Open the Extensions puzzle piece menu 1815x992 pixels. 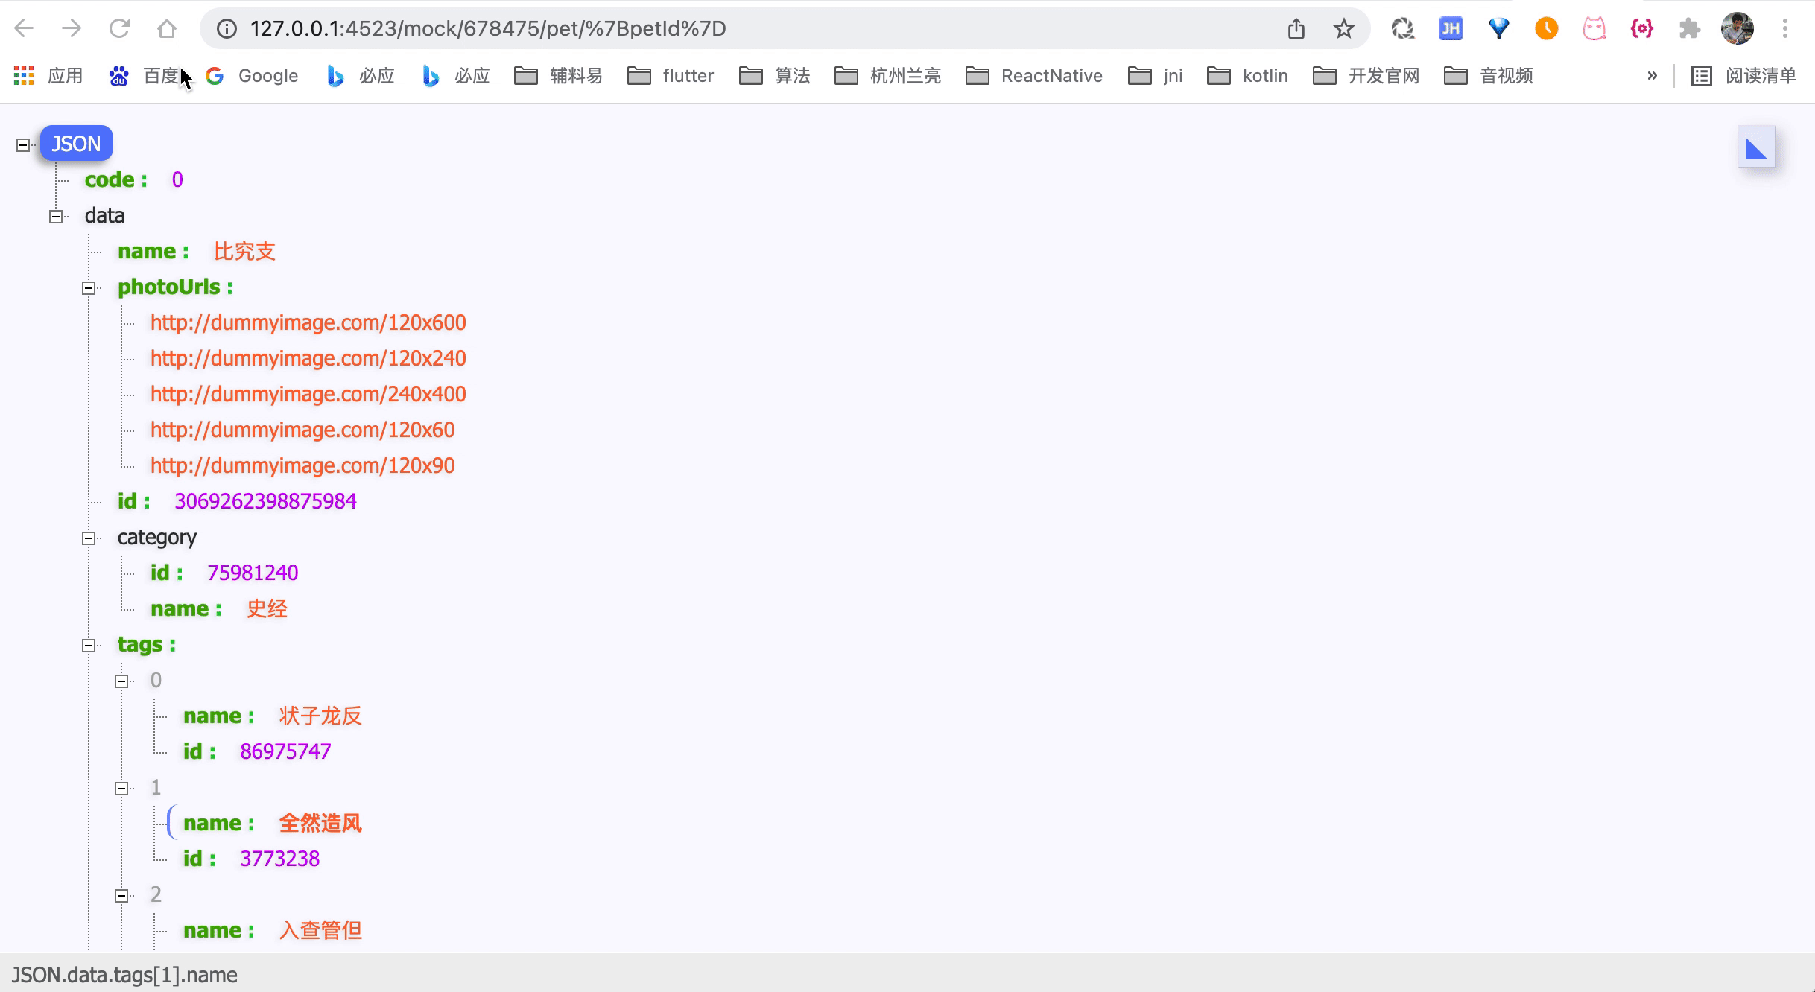click(1689, 28)
